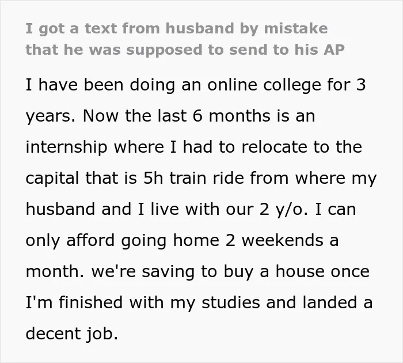Viewport: 403px width, 363px height.
Task: Click the word 'mistake' in the title
Action: [x=296, y=28]
